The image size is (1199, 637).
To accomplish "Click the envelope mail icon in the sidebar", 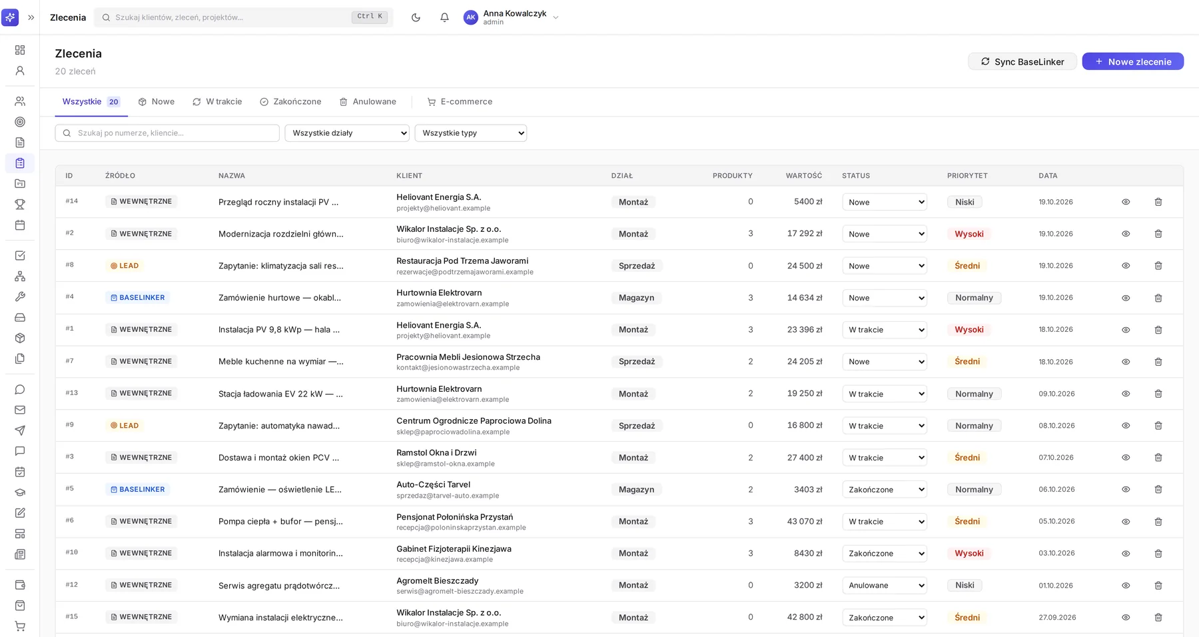I will click(x=20, y=410).
